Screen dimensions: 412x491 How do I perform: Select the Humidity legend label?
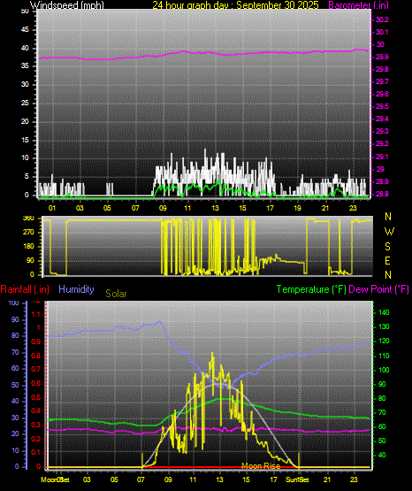[x=76, y=289]
